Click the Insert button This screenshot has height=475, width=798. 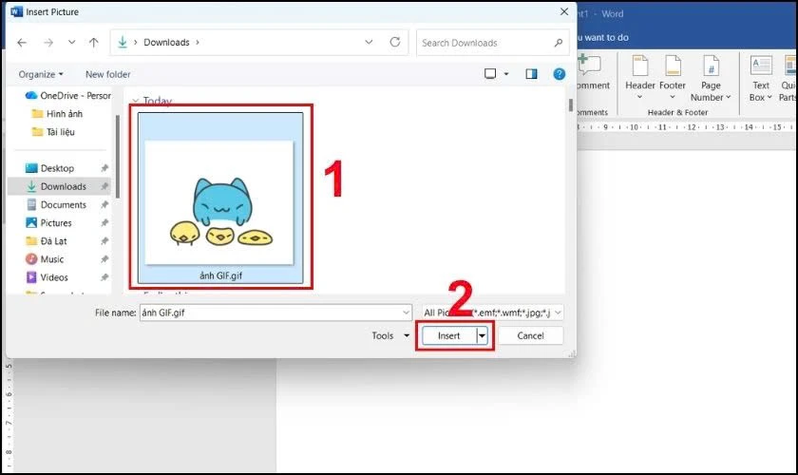pos(448,335)
